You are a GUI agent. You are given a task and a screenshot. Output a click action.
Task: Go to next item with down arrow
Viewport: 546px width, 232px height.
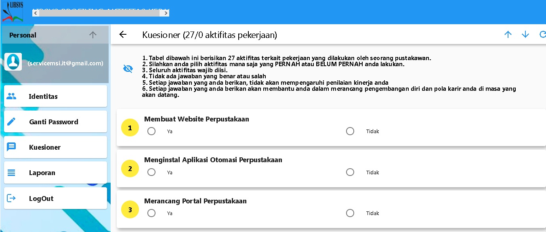(525, 35)
